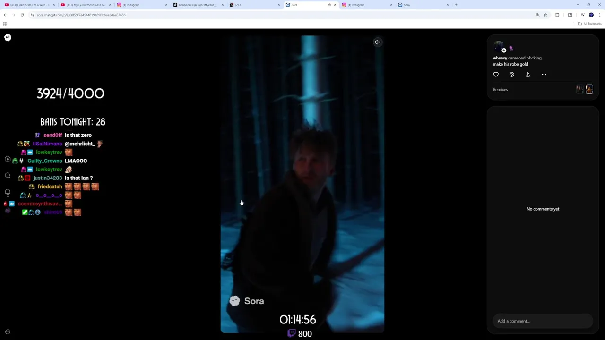Click the 'Add a comment...' input
605x340 pixels.
[543, 321]
